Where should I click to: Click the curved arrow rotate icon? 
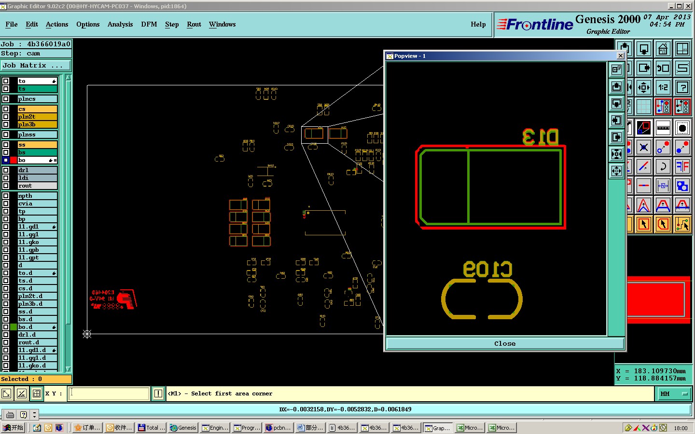point(663,166)
